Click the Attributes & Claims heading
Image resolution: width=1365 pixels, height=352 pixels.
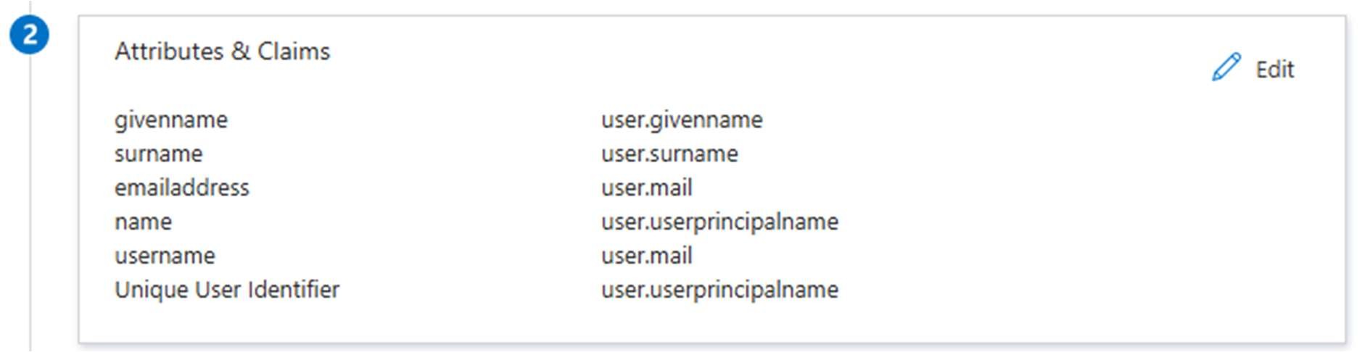click(222, 51)
